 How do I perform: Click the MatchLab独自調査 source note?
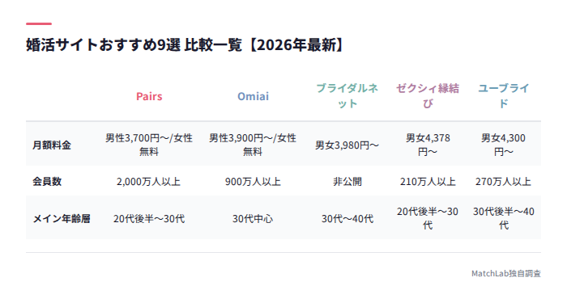(506, 273)
